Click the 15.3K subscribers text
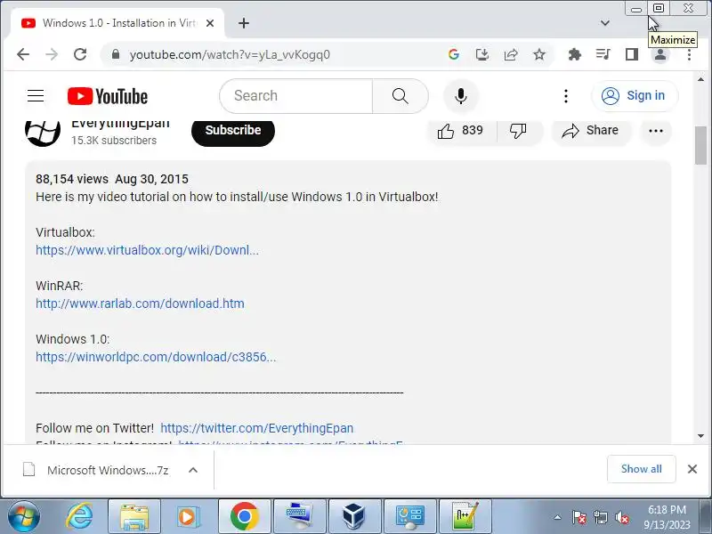This screenshot has height=534, width=712. coord(114,141)
